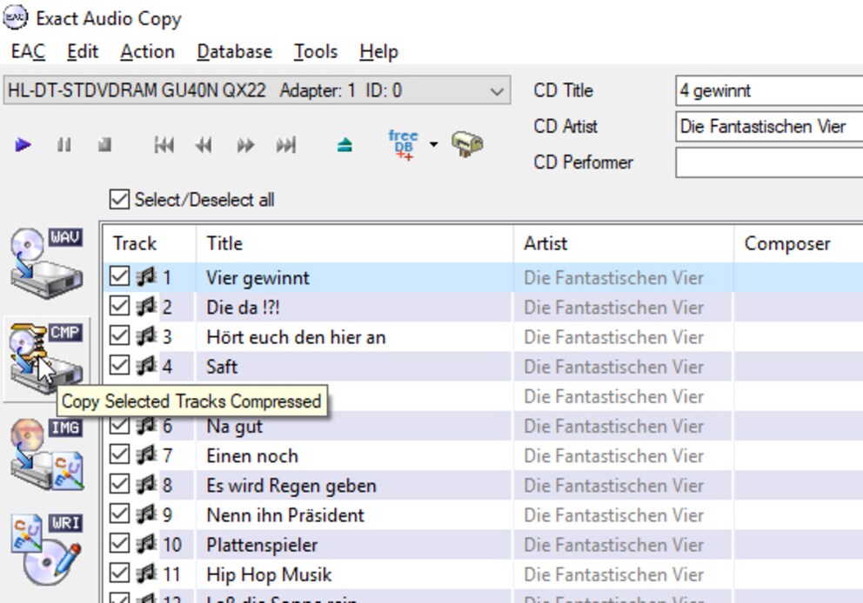Click the Pause playback button

click(x=64, y=145)
